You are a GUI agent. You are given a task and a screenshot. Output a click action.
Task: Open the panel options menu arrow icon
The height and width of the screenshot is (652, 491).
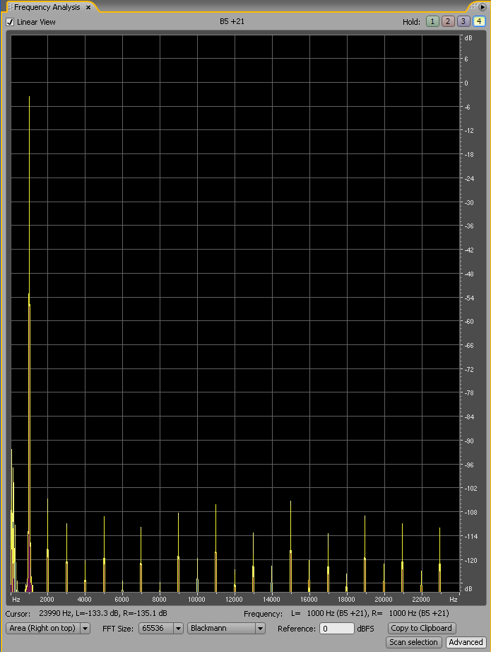[x=483, y=6]
